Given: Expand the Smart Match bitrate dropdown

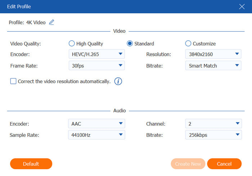Looking at the screenshot, I should tap(213, 66).
